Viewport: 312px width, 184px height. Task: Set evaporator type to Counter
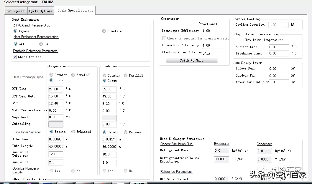tap(51, 75)
